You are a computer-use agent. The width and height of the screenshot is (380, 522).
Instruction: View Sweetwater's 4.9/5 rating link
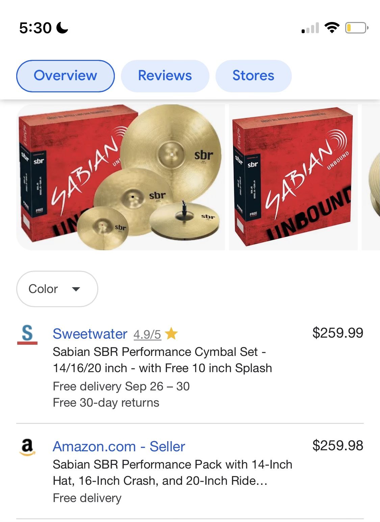click(147, 335)
